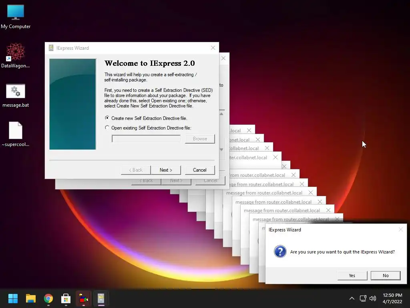The height and width of the screenshot is (308, 410).
Task: Click the question mark icon in dialog
Action: tap(280, 251)
